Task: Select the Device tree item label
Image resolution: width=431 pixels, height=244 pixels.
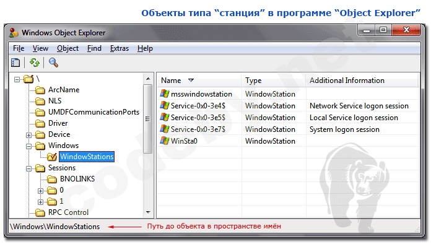Action: point(59,134)
